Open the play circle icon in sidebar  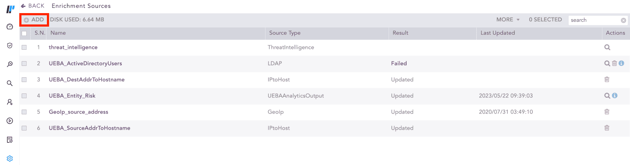(10, 121)
